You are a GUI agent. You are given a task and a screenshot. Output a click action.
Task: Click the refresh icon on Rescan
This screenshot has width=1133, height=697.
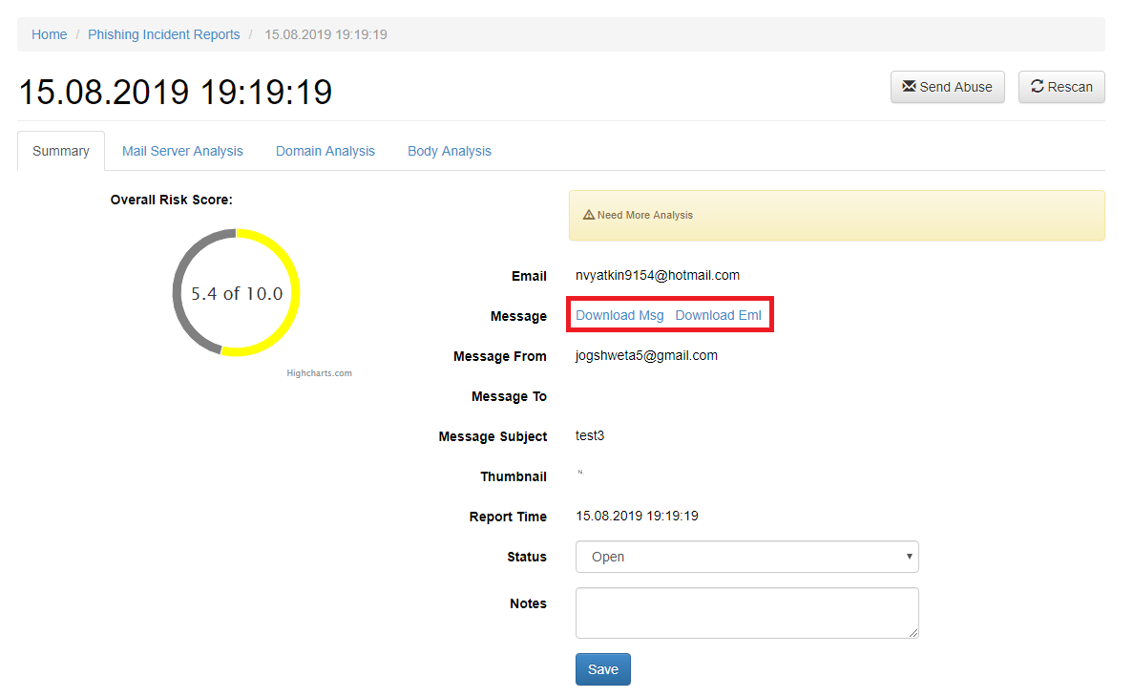click(1037, 86)
